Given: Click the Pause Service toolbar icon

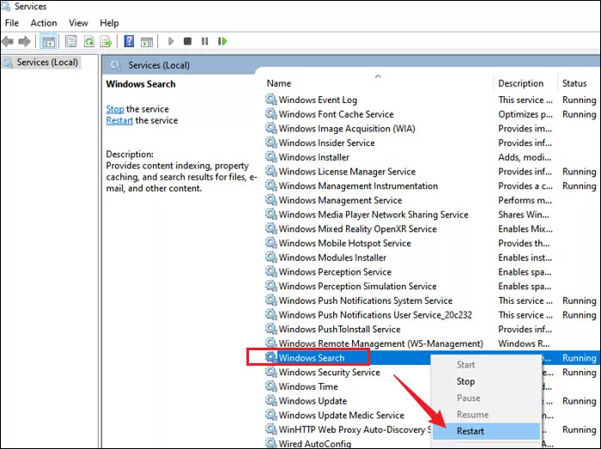Looking at the screenshot, I should [204, 41].
